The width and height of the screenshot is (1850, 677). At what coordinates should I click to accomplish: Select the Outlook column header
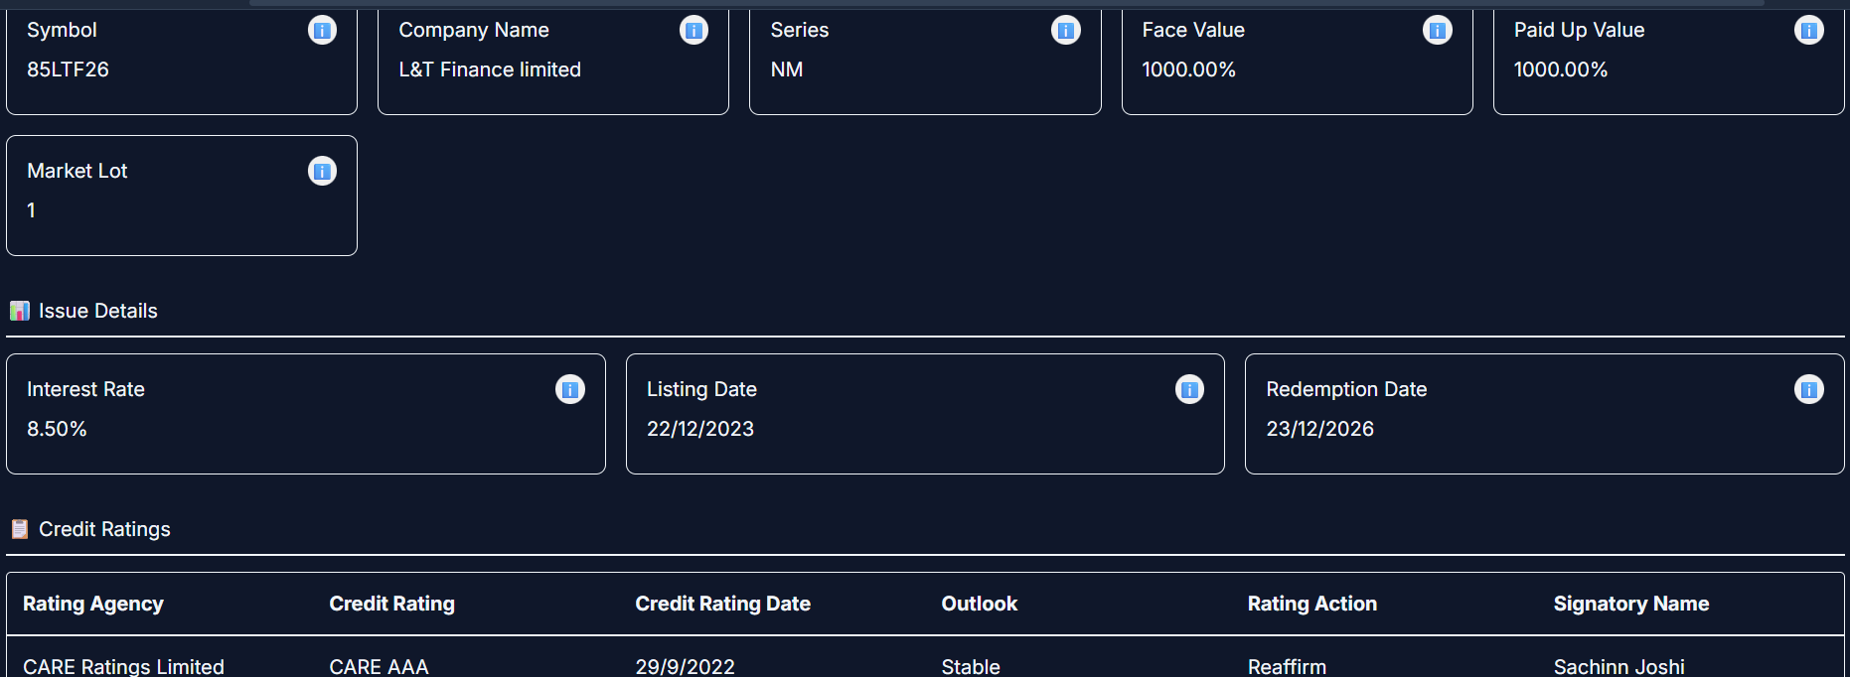point(979,604)
